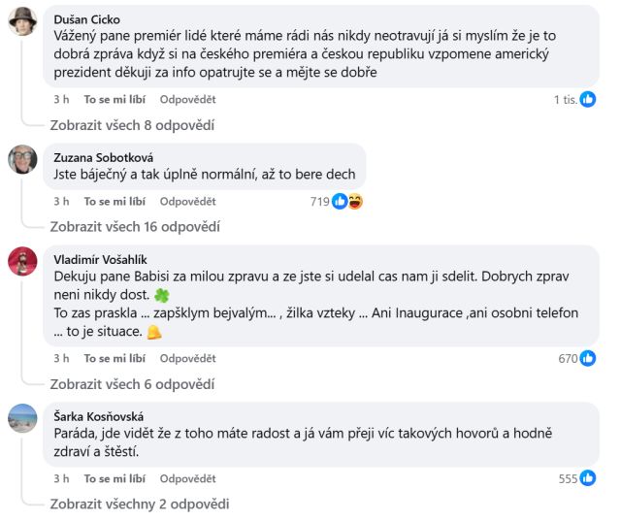Open the like reaction icon on Dušan's comment
Image resolution: width=621 pixels, height=521 pixels.
[x=588, y=99]
